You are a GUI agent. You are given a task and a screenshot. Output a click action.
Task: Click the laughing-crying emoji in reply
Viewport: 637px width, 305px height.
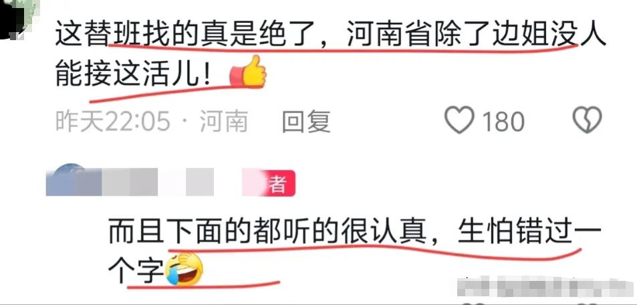pos(184,270)
